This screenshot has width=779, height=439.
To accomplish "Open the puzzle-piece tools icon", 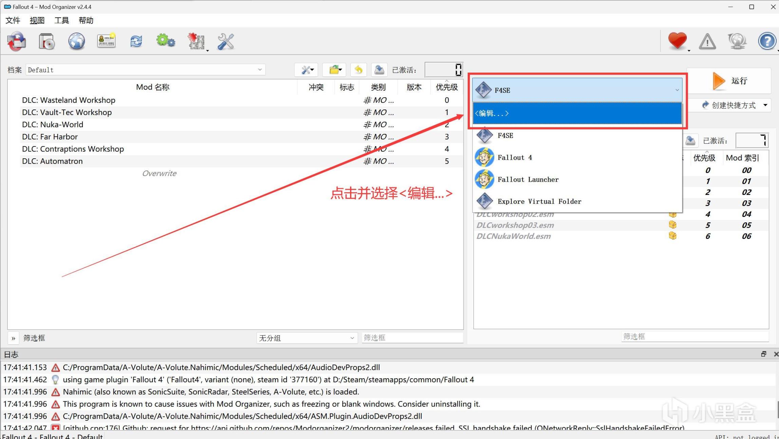I will click(x=196, y=41).
